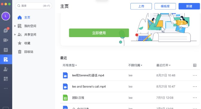Open the 模板库 template library button
This screenshot has width=201, height=109.
[165, 6]
